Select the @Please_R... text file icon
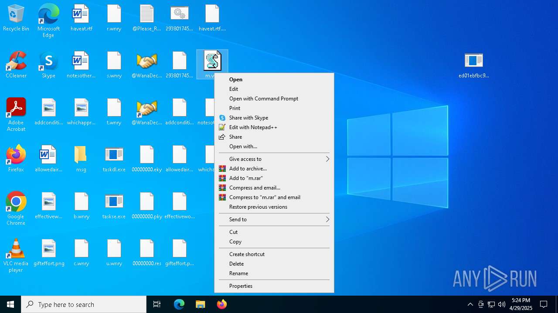558x313 pixels. pos(147,18)
